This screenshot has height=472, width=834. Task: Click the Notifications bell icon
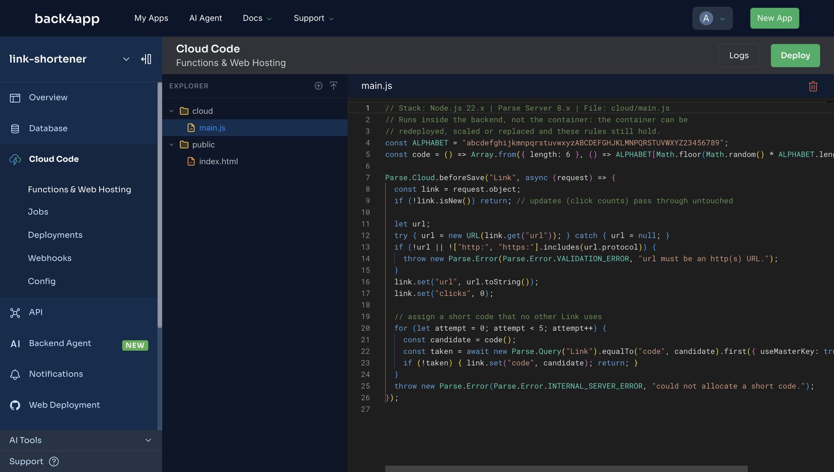click(15, 375)
